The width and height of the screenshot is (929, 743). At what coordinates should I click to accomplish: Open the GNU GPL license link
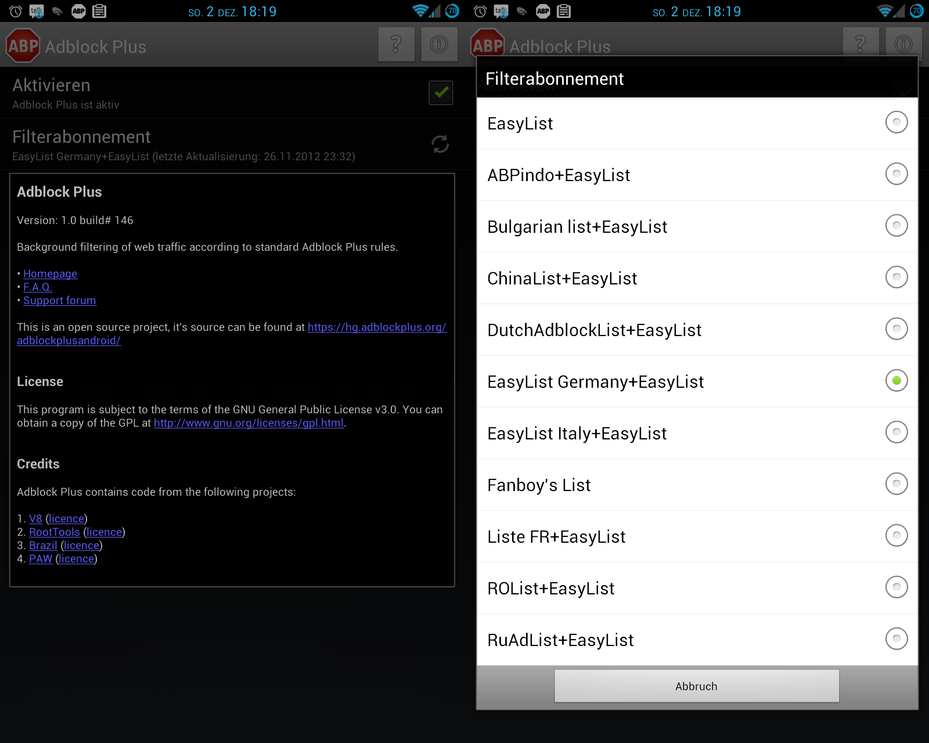[x=249, y=423]
